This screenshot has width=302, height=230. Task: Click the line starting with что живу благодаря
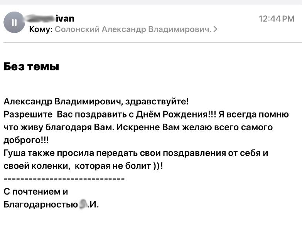click(138, 127)
